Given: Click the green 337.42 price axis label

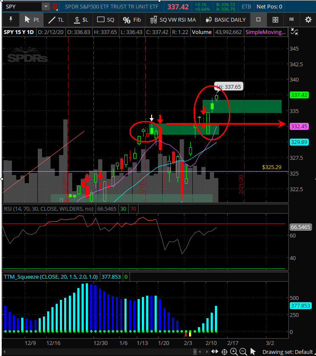Looking at the screenshot, I should [x=299, y=95].
